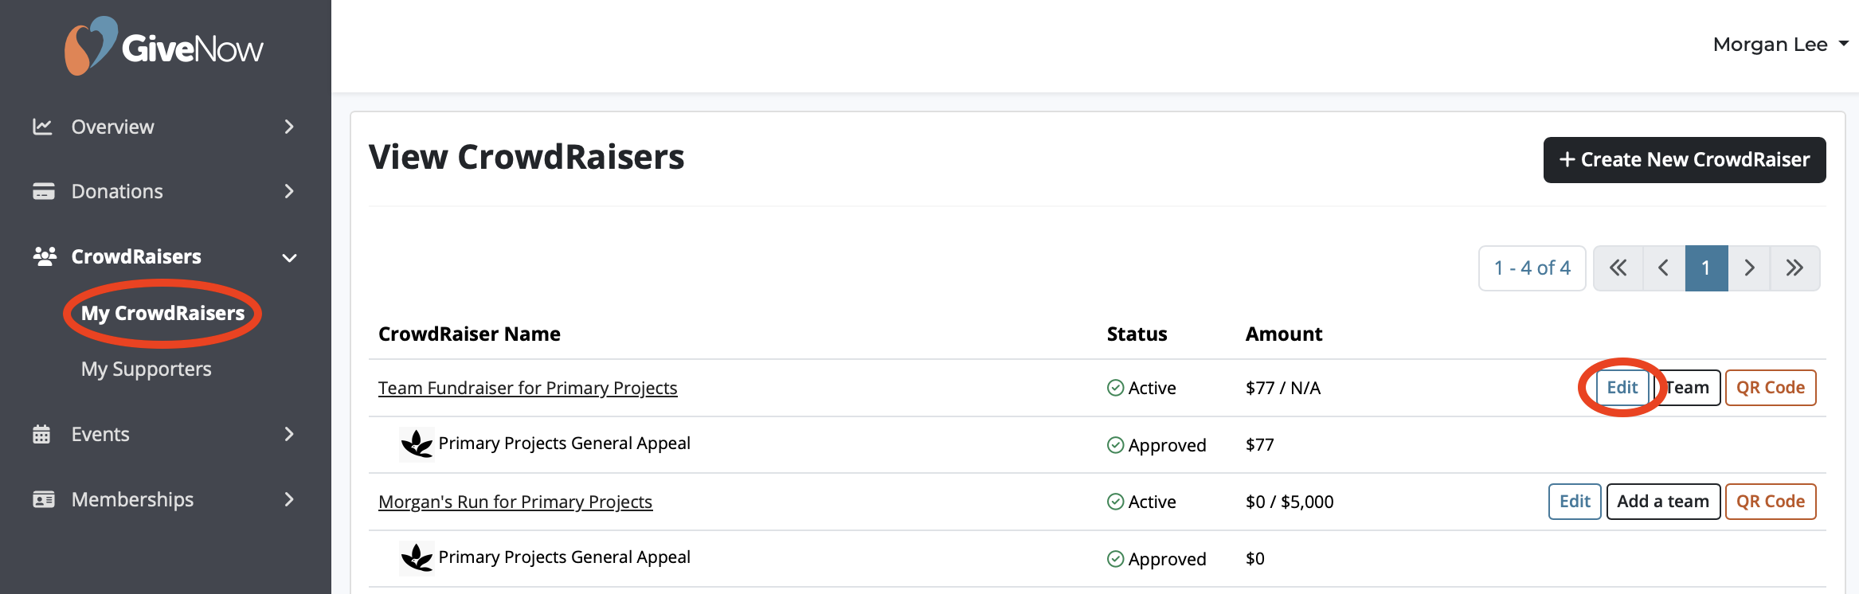The width and height of the screenshot is (1859, 594).
Task: Click the Active check icon for Team Fundraiser
Action: tap(1115, 388)
